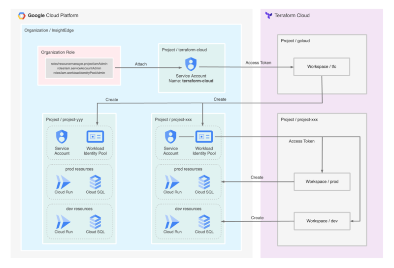
Task: Click the 'Google Cloud Platform' title text
Action: coord(53,16)
